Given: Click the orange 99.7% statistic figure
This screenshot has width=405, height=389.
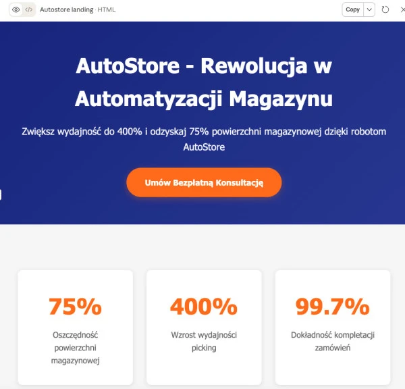Looking at the screenshot, I should tap(333, 307).
